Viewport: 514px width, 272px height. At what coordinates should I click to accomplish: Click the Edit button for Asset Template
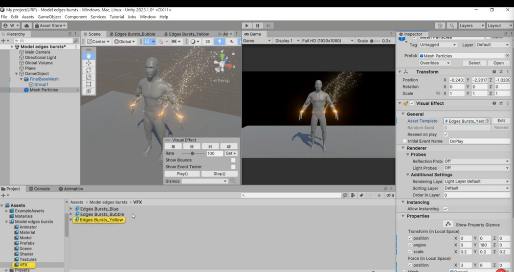[501, 121]
